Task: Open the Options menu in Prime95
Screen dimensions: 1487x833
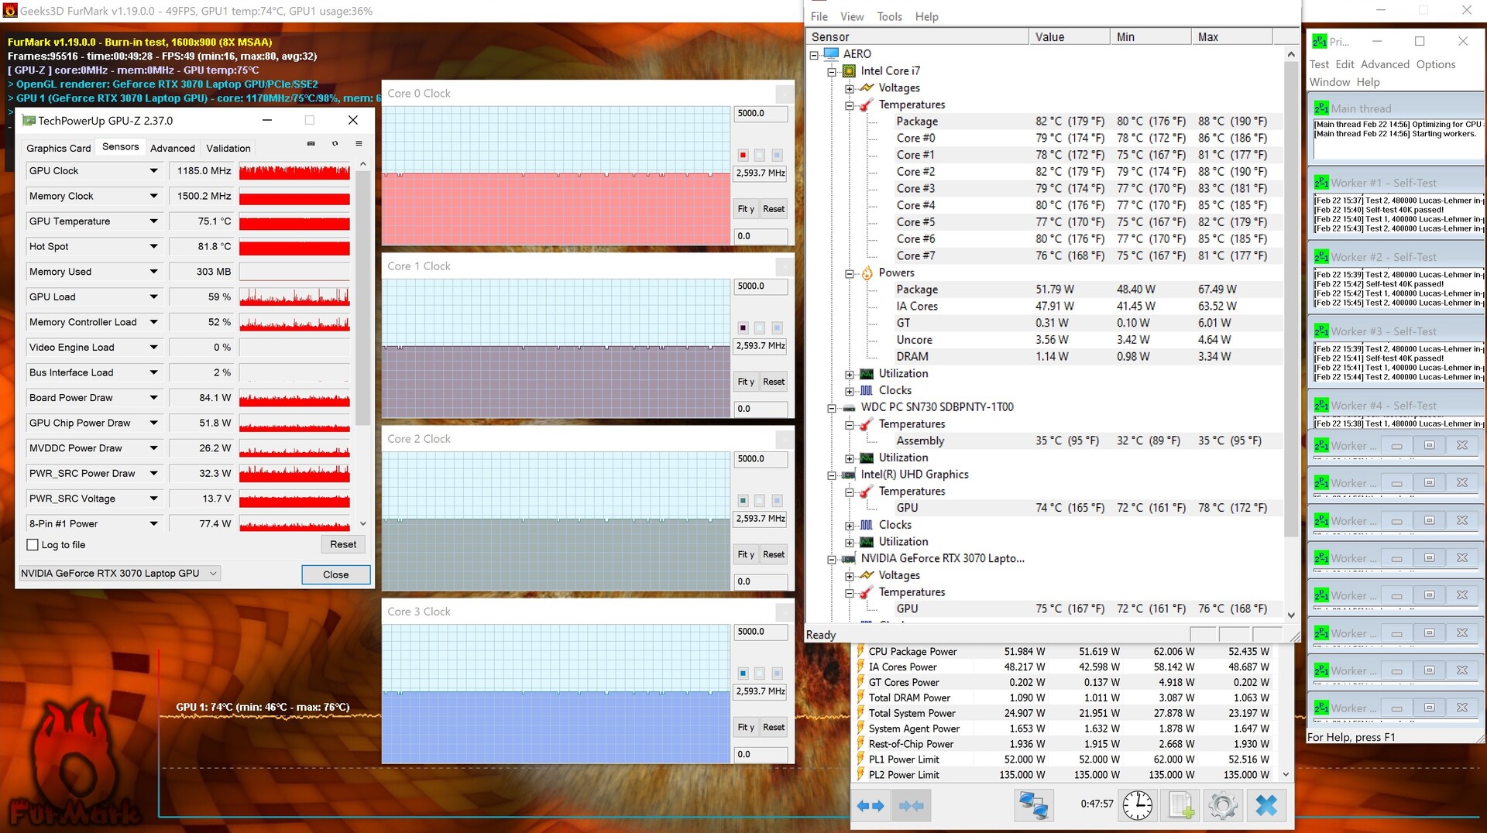Action: [x=1435, y=64]
